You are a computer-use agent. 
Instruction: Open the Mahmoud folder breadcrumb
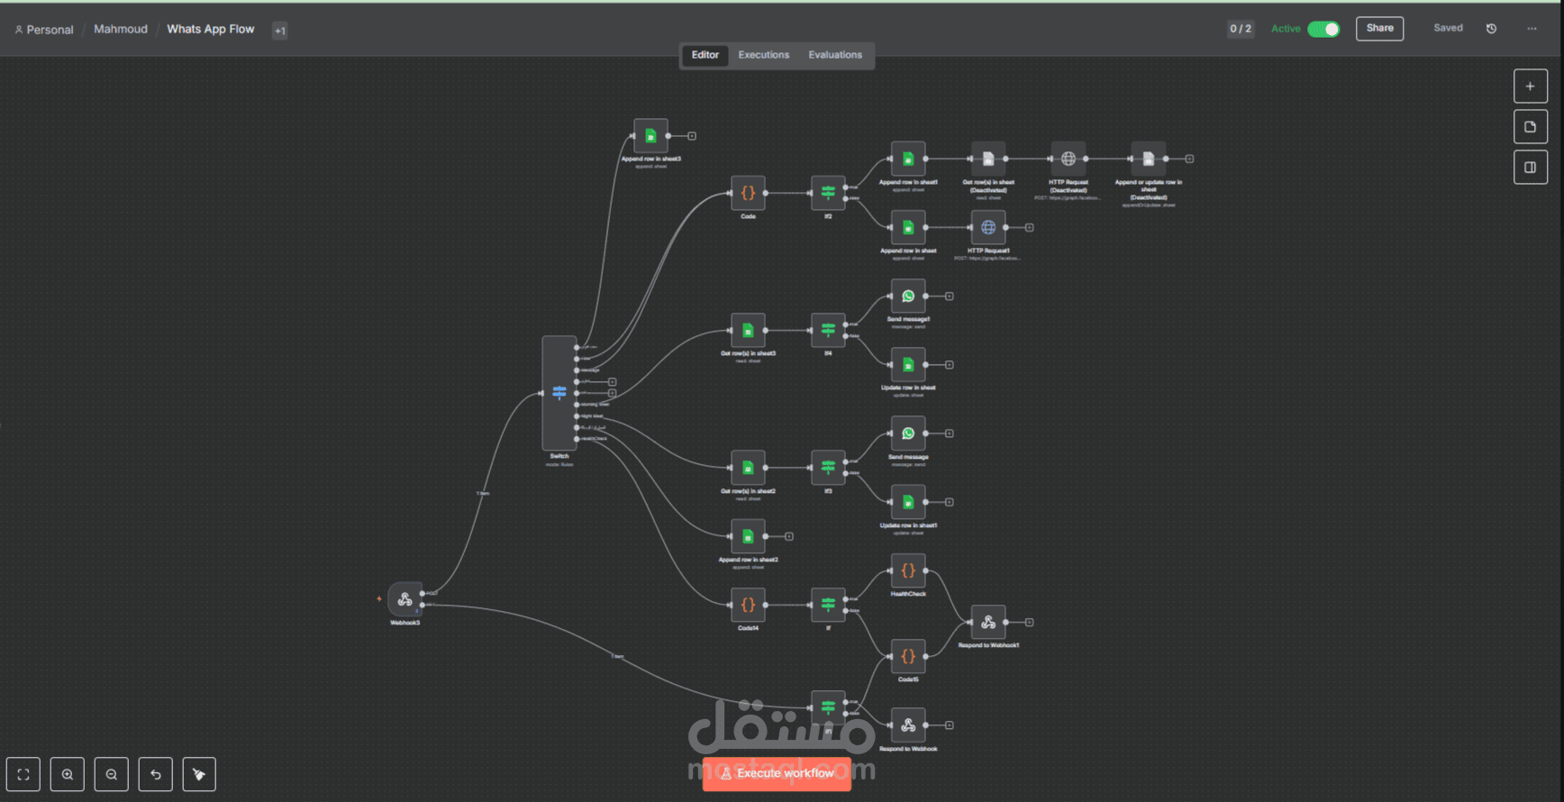pos(121,29)
